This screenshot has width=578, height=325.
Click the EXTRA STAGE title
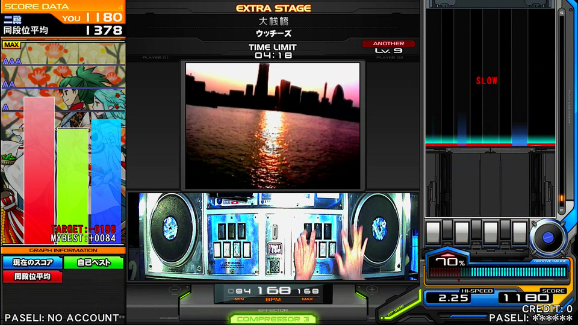tap(273, 8)
